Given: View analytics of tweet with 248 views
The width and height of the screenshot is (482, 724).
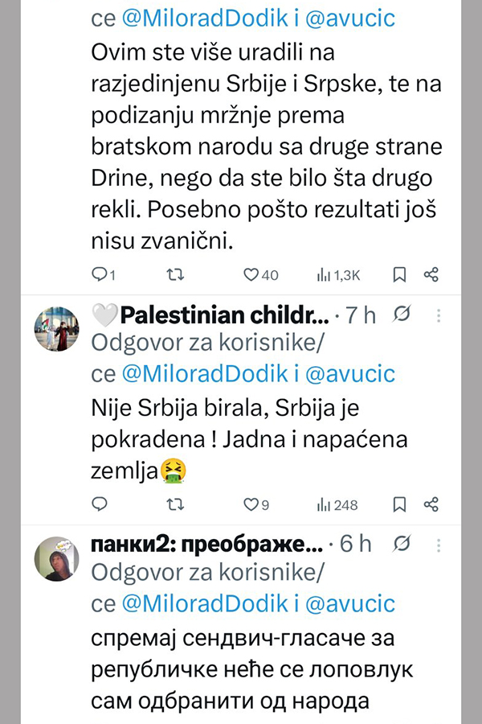Looking at the screenshot, I should 325,505.
